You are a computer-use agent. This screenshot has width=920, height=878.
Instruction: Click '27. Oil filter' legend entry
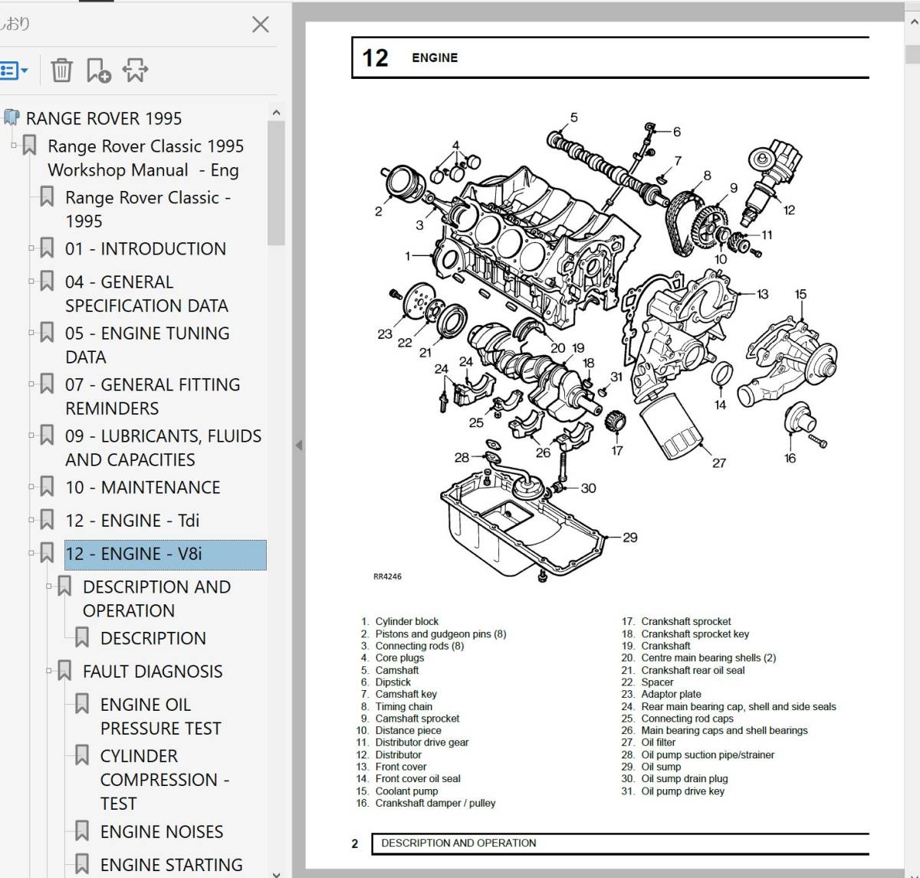(x=649, y=742)
